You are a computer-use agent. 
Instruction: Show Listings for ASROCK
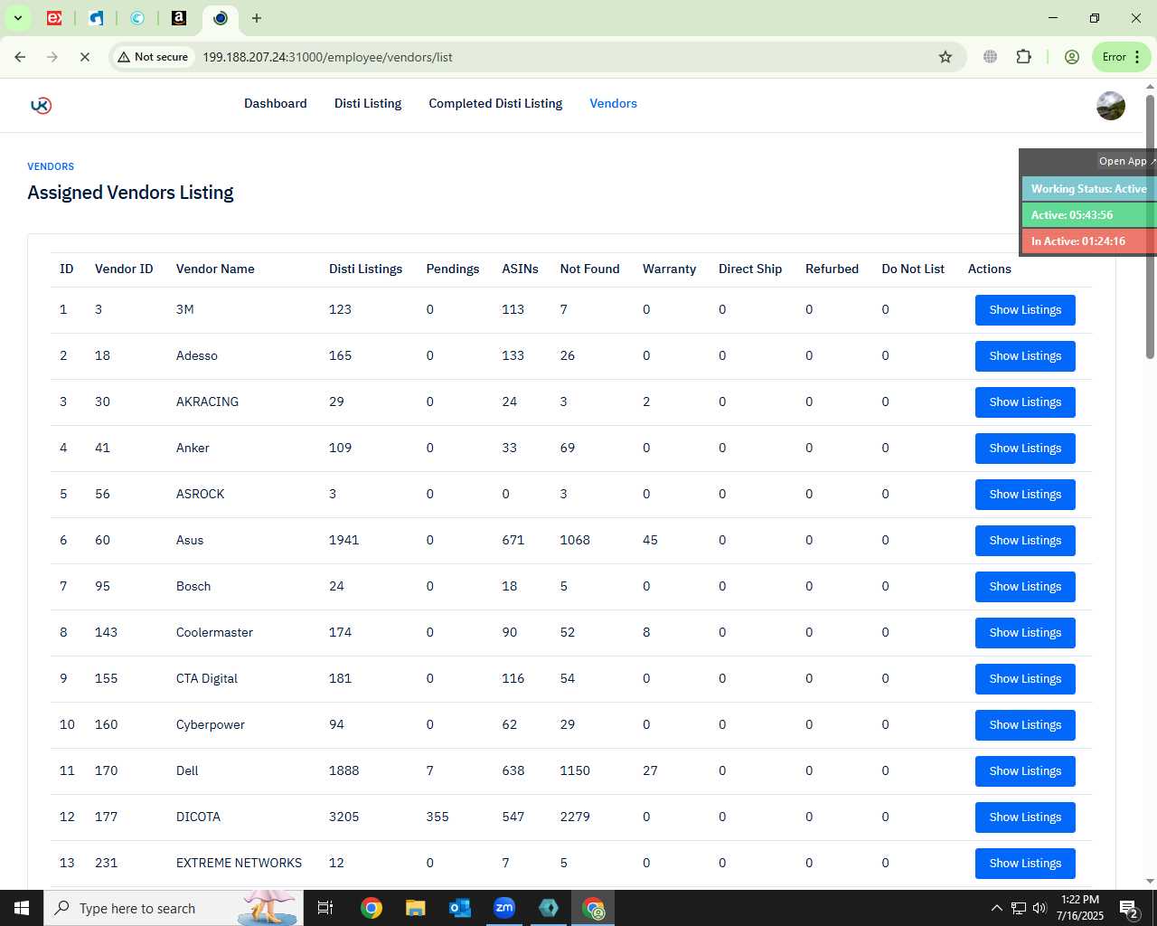[x=1025, y=495]
